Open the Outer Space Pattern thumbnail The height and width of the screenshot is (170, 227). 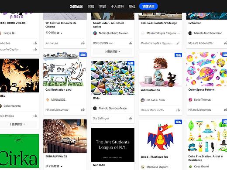click(x=206, y=69)
